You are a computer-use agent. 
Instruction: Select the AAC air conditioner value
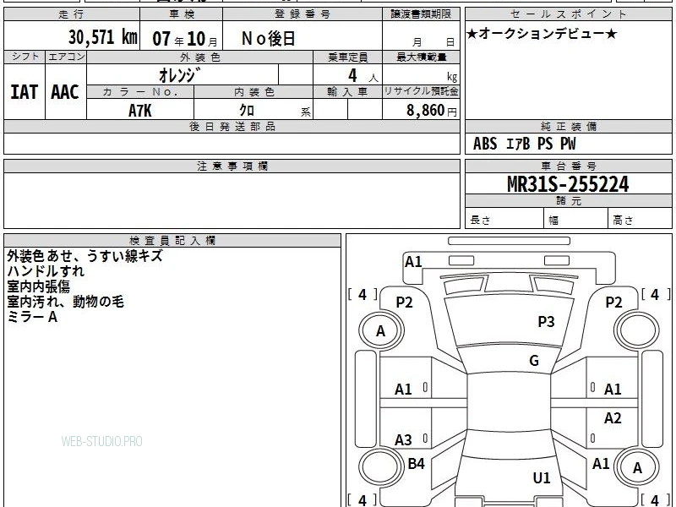click(x=65, y=92)
